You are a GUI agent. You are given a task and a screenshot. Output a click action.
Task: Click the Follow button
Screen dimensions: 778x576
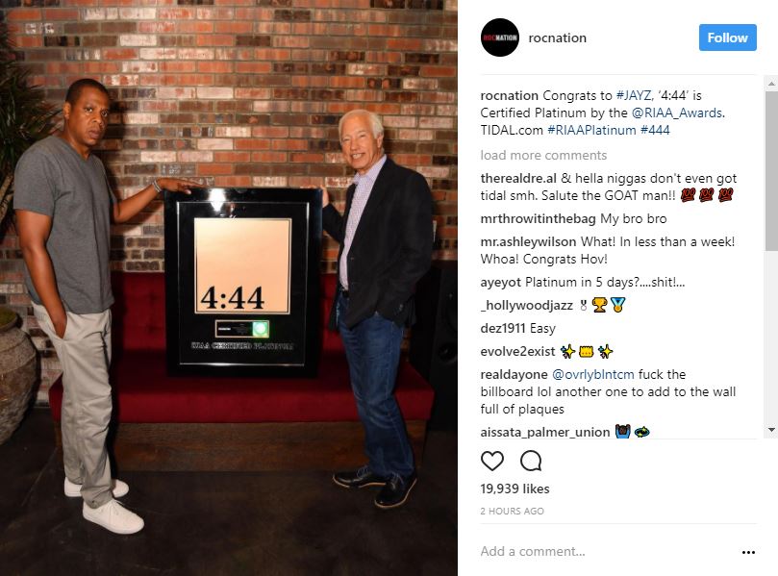[x=727, y=38]
